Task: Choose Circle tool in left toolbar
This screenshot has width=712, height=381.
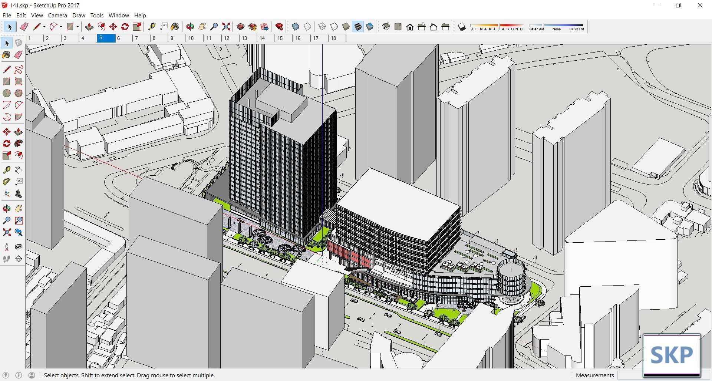Action: pos(7,93)
